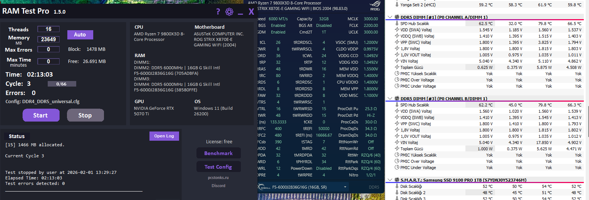Open the RAM Test Pro help question mark
Viewport: 589px width, 200px height.
pos(218,12)
